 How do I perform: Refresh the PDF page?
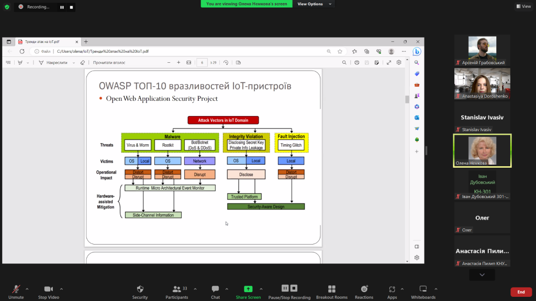22,51
